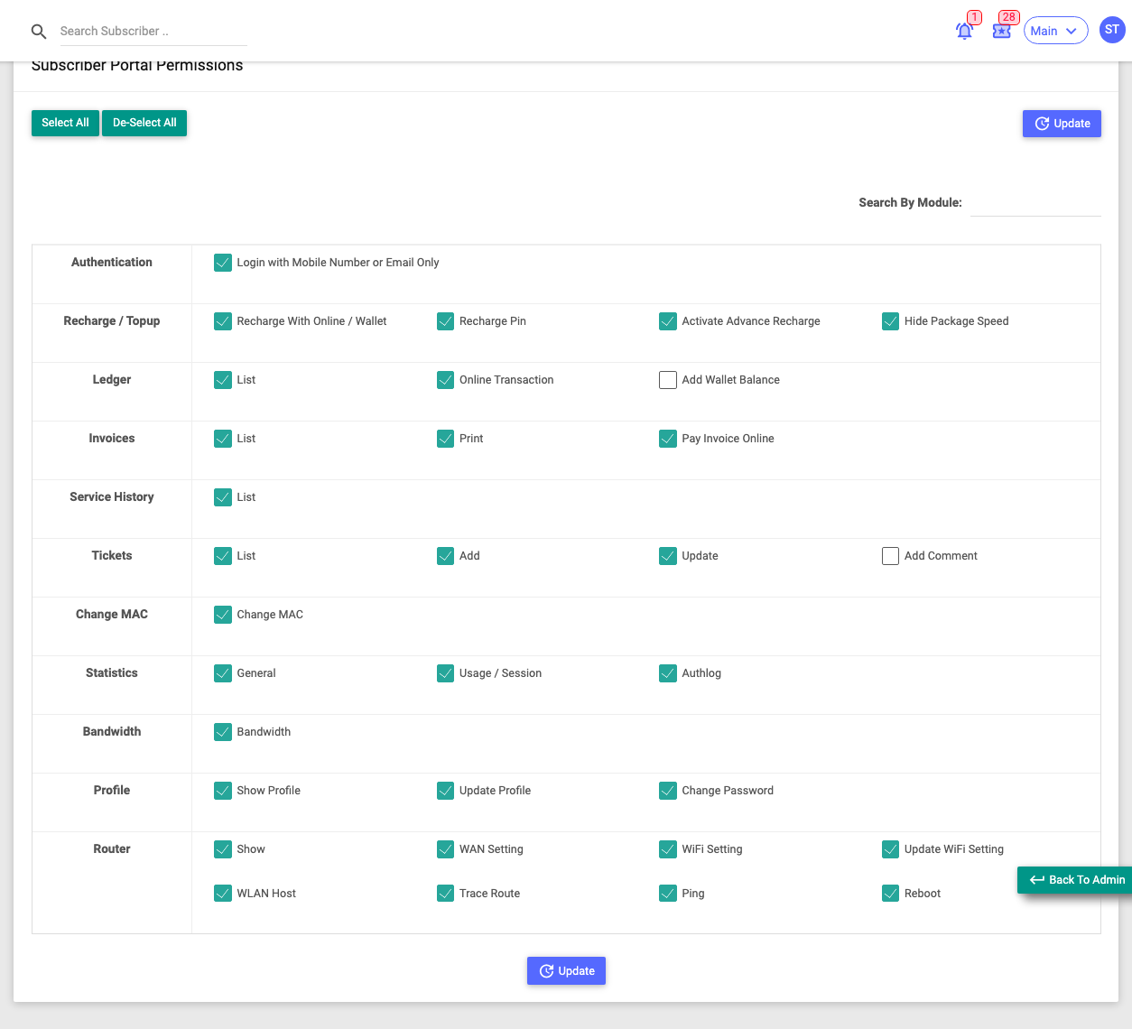Toggle the Ping checkbox
Viewport: 1132px width, 1029px height.
click(x=668, y=894)
